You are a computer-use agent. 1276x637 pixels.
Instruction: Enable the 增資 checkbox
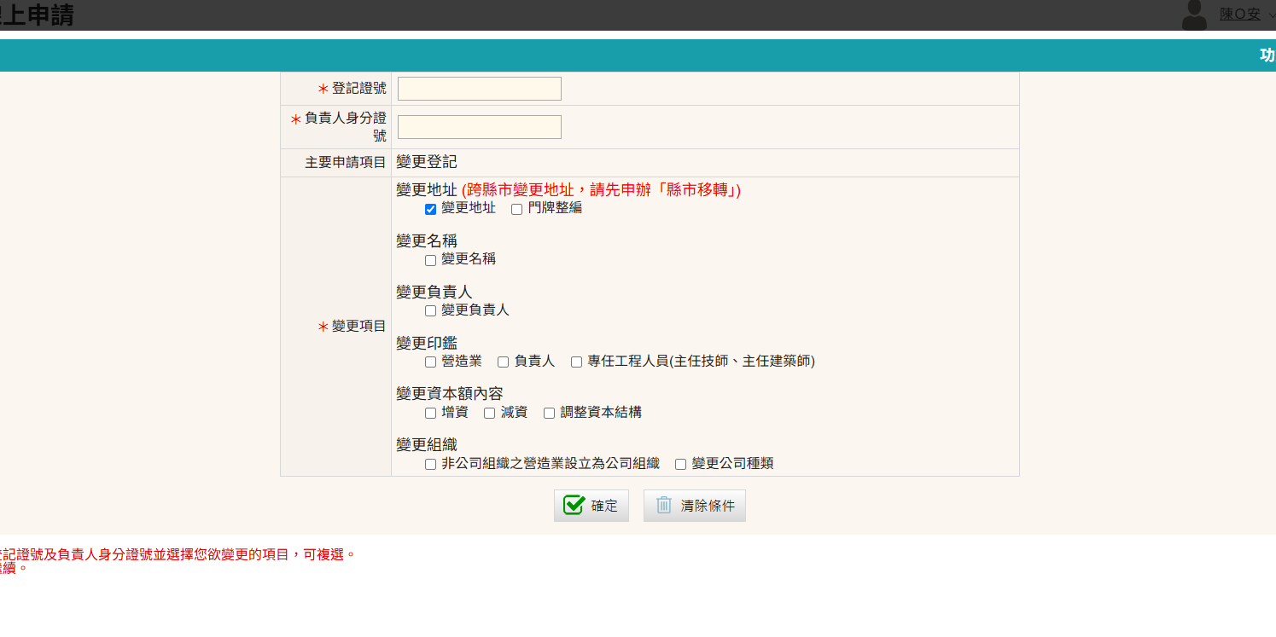click(x=431, y=414)
